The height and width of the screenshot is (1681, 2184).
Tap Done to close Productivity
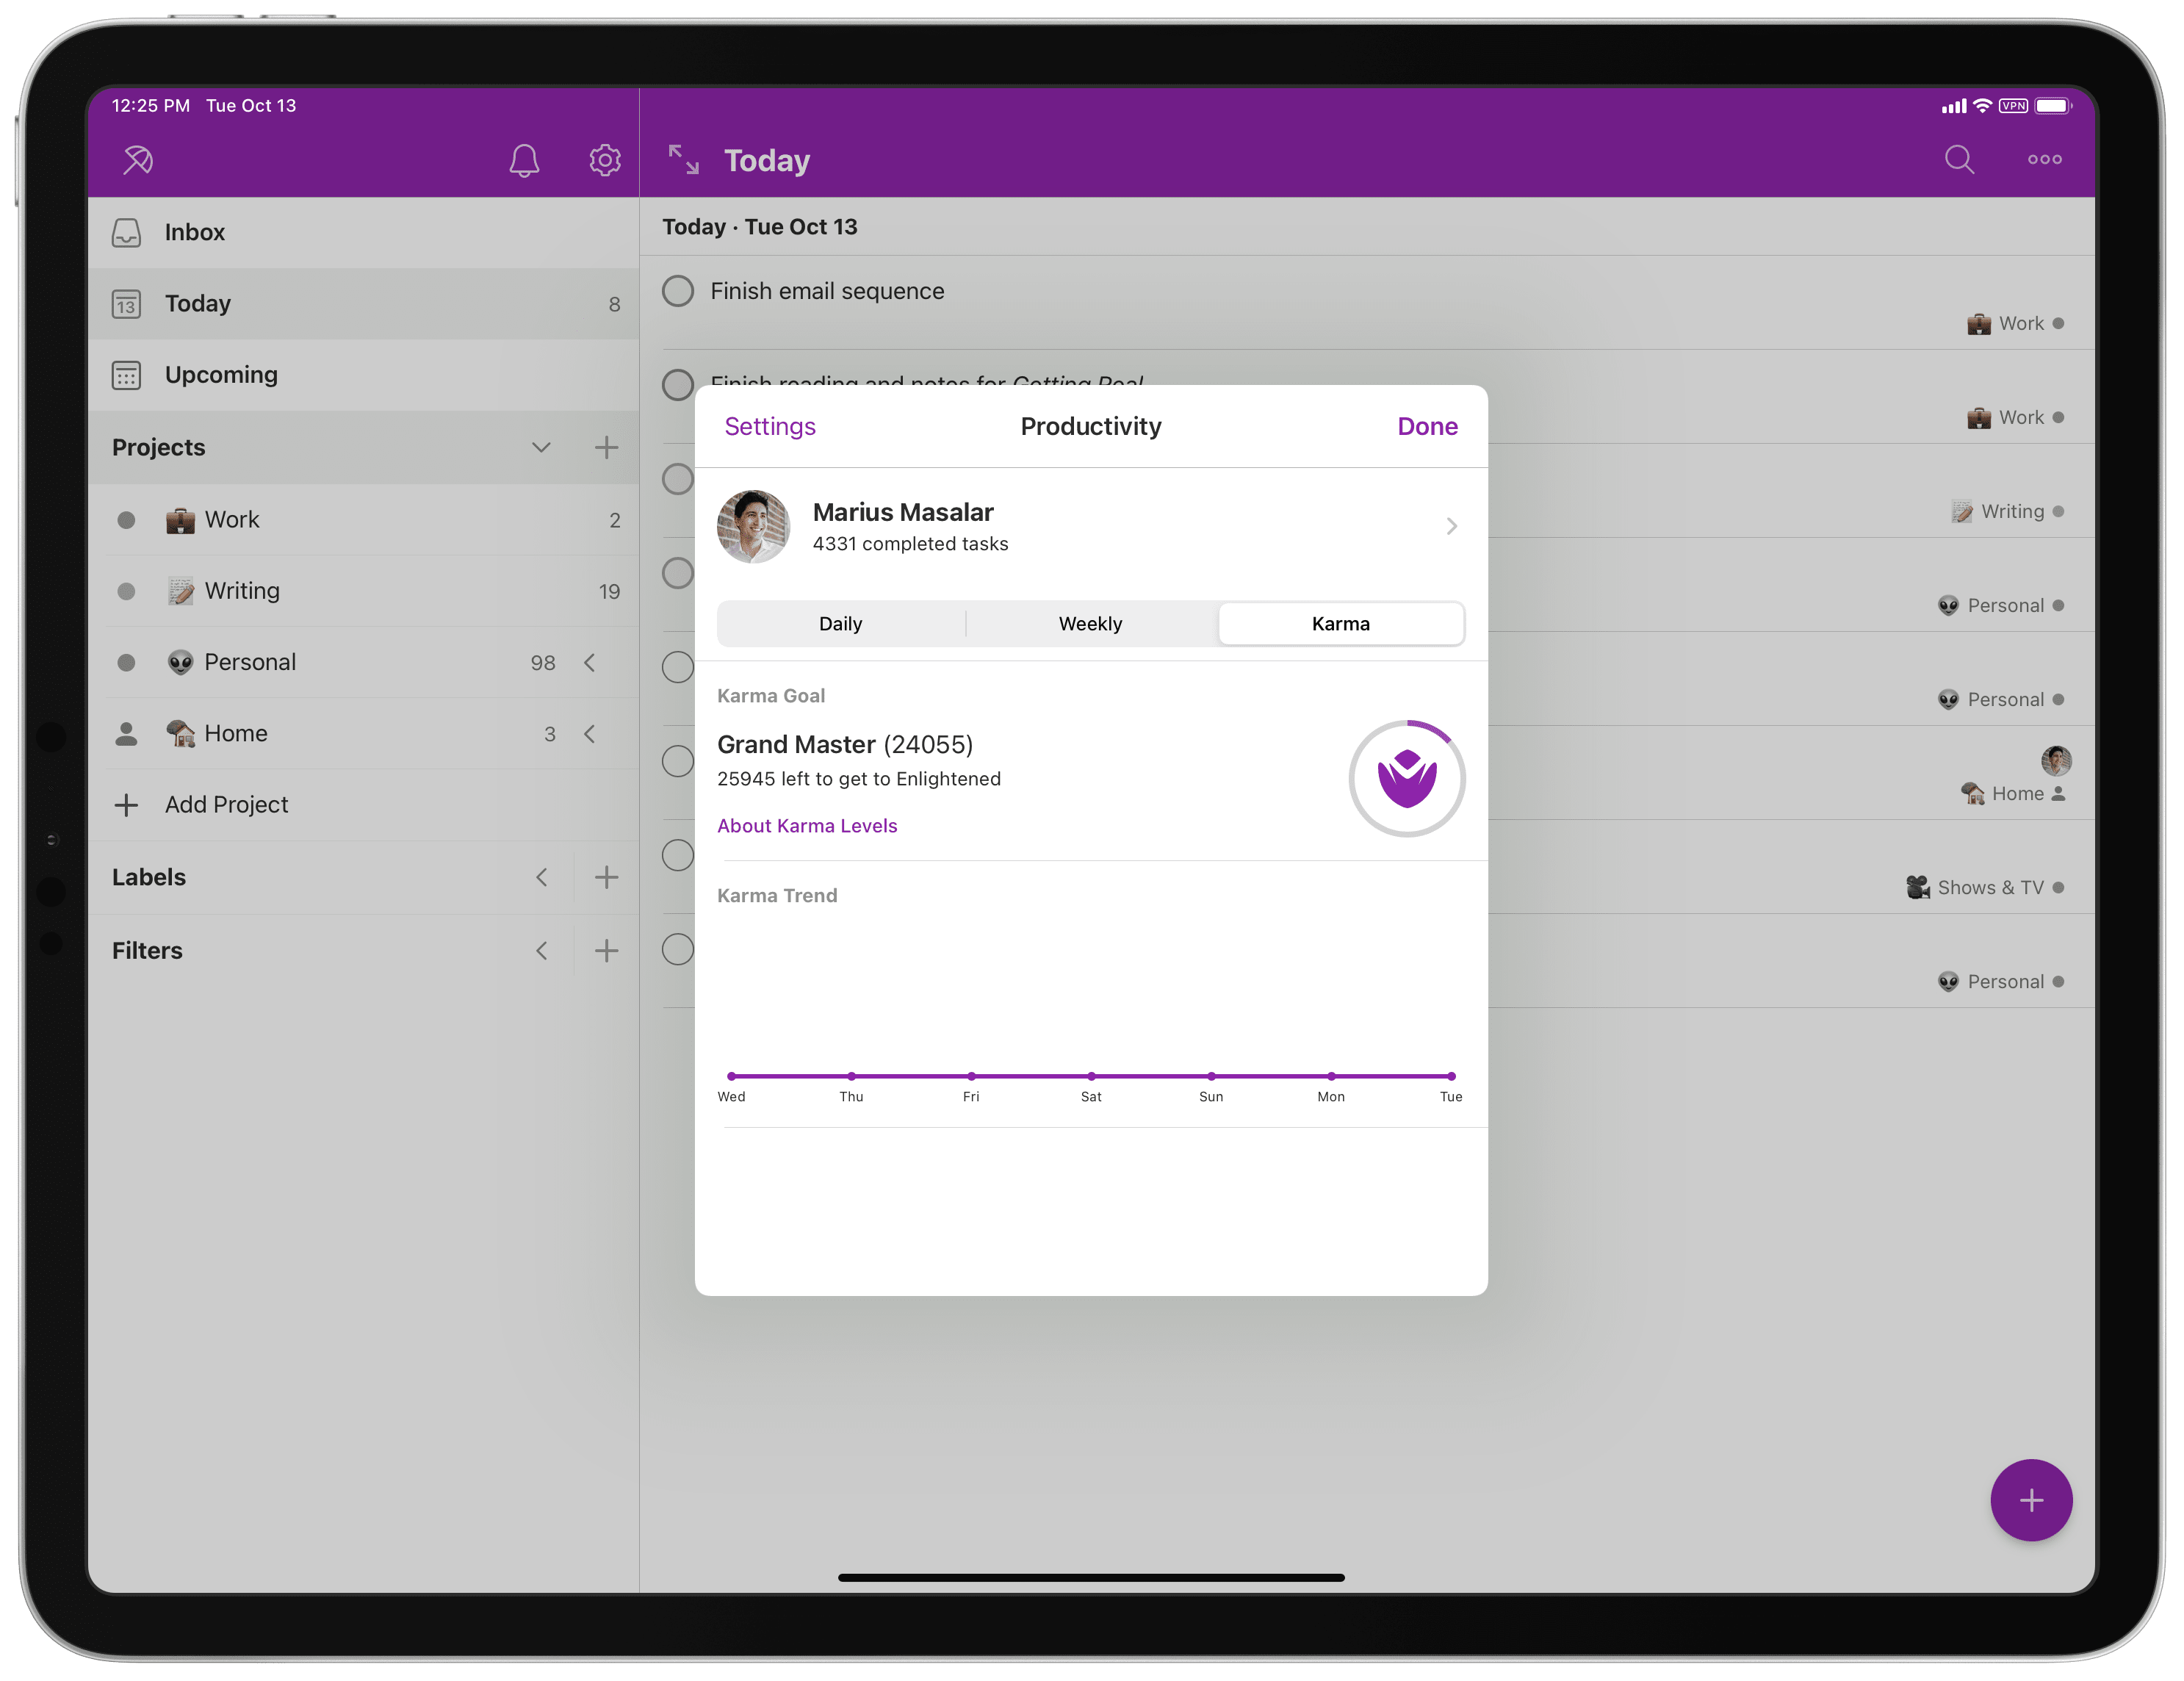[1427, 427]
